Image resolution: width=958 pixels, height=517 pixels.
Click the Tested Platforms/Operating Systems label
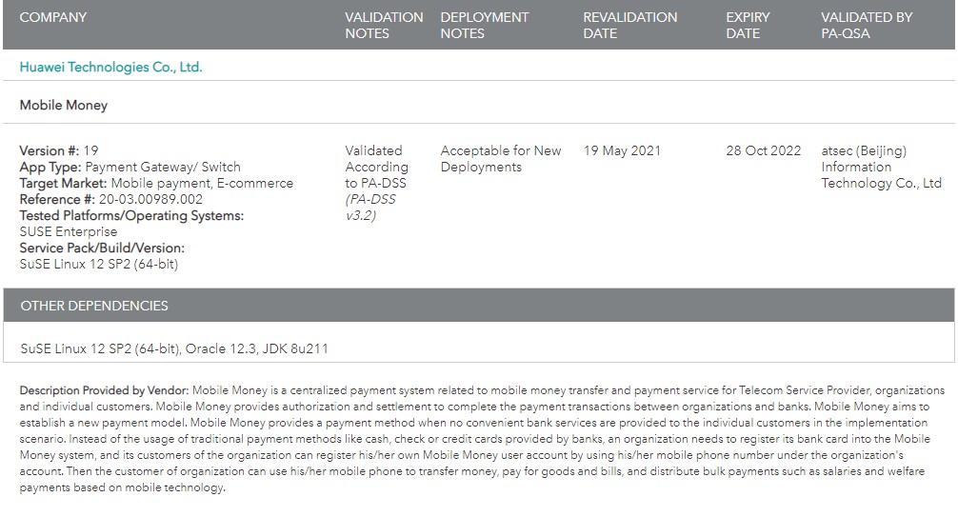pyautogui.click(x=131, y=215)
